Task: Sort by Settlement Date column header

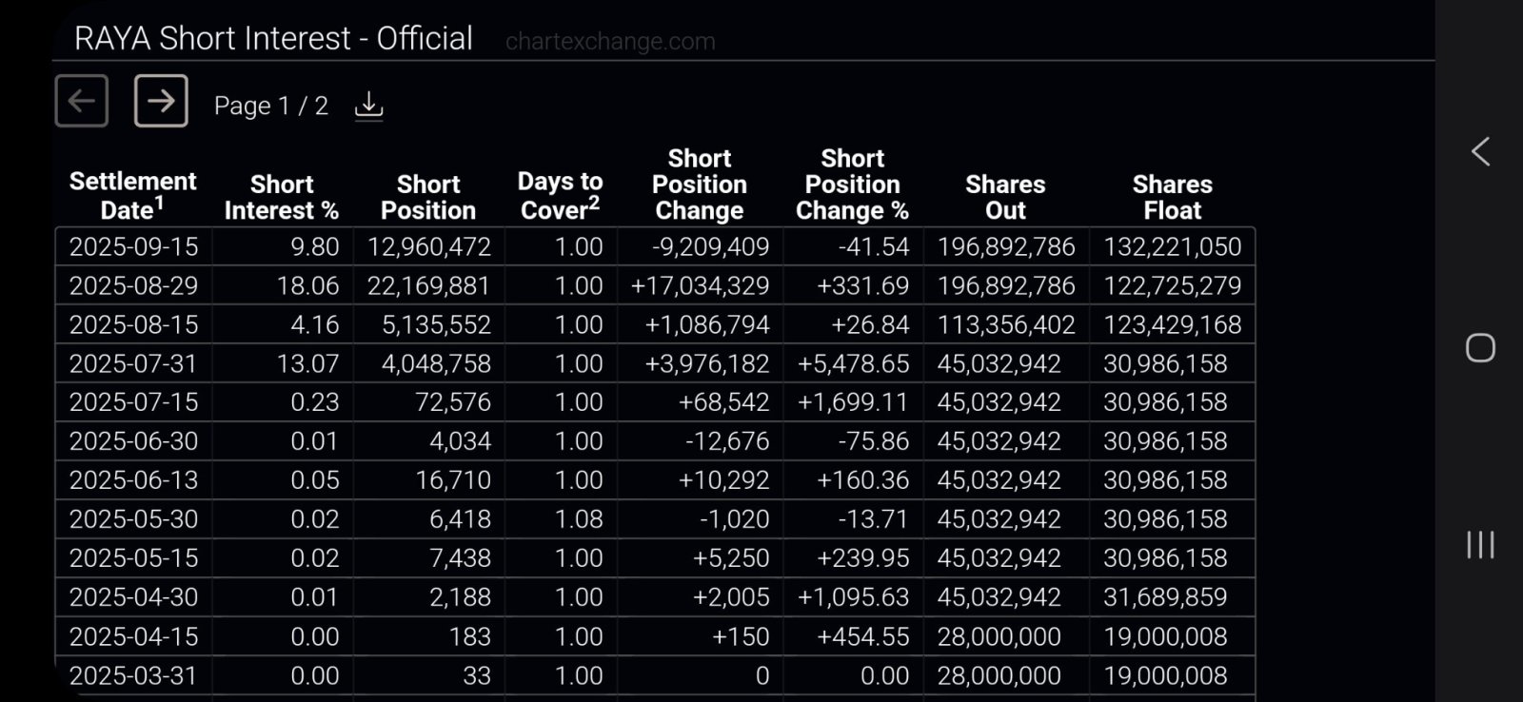Action: [x=132, y=195]
